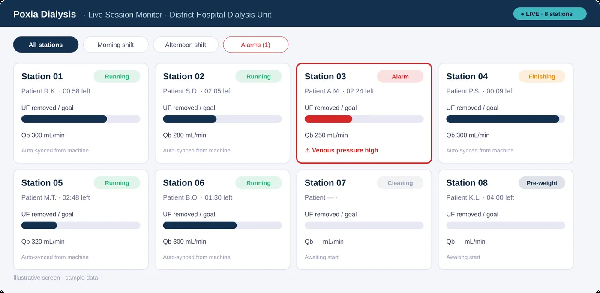Click Patient P.S. · 00:09 left
This screenshot has width=600, height=293.
click(480, 91)
